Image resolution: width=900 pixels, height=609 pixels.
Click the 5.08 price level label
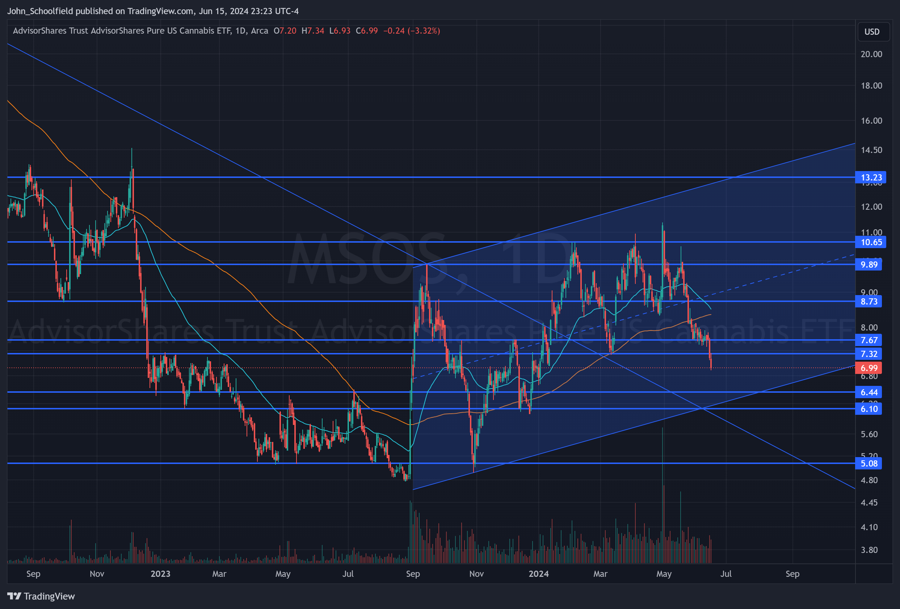(868, 464)
